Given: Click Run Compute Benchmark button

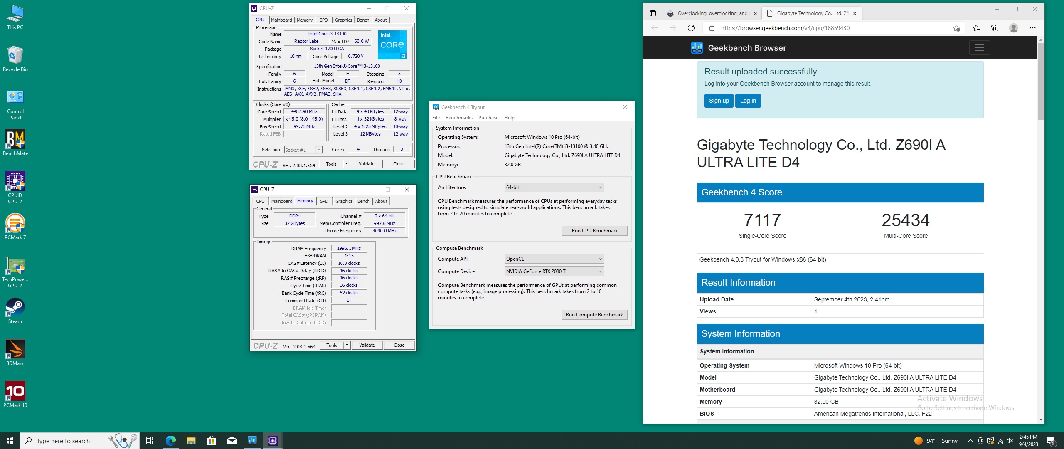Looking at the screenshot, I should pyautogui.click(x=594, y=315).
